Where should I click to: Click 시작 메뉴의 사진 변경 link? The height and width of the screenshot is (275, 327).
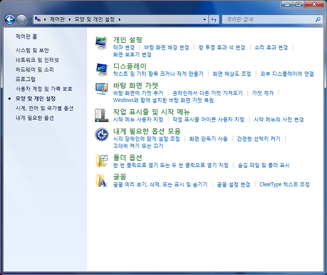(278, 119)
